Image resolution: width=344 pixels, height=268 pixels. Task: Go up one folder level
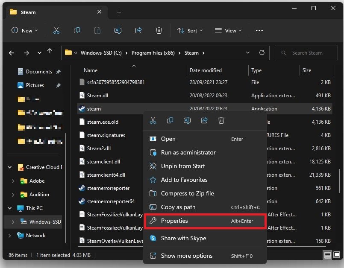point(50,52)
